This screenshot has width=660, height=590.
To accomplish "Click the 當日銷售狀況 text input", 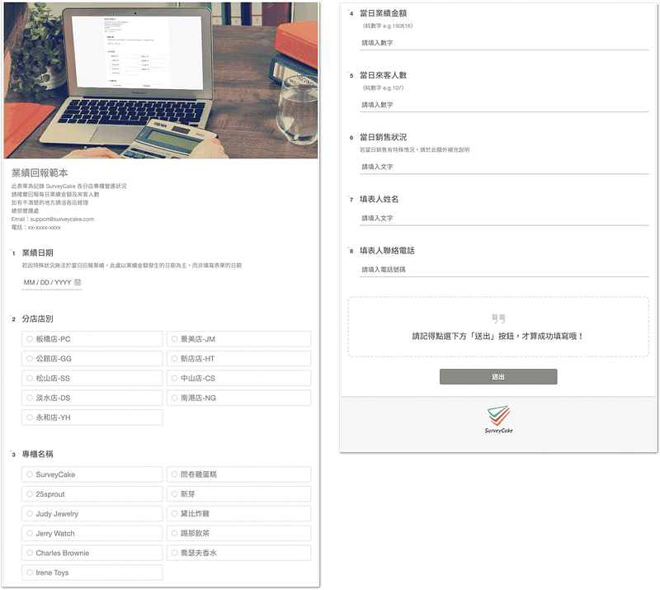I will click(x=504, y=167).
